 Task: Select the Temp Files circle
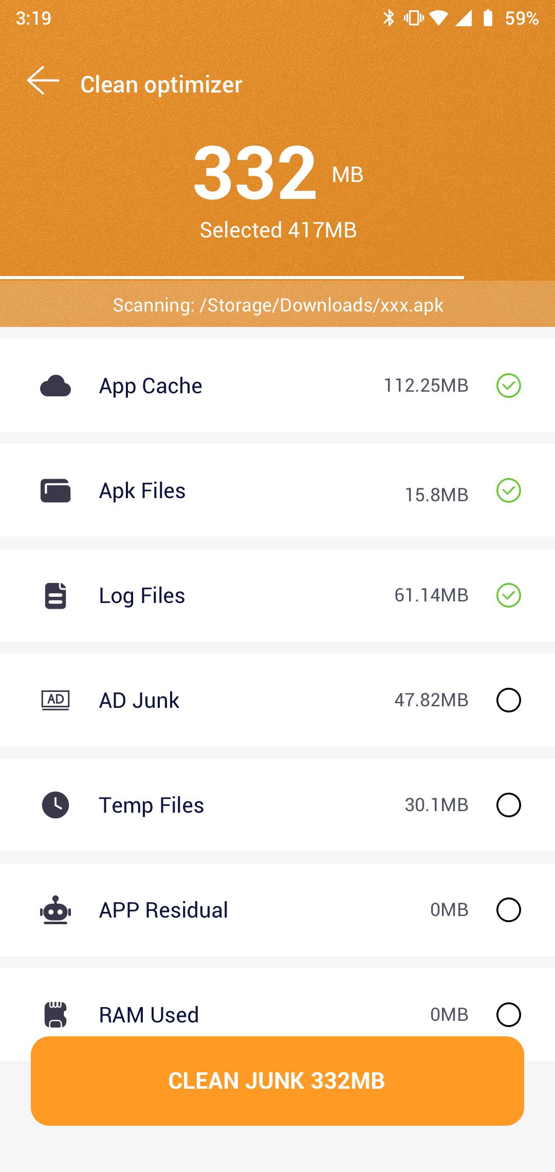[x=509, y=805]
